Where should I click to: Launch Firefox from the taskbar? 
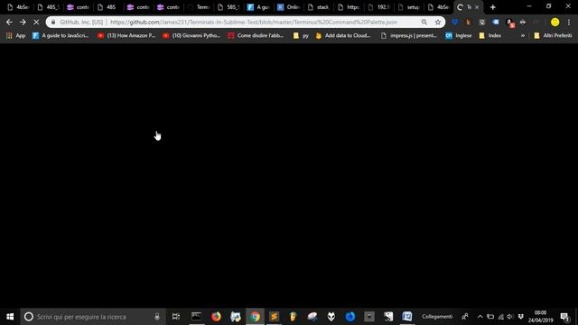tap(216, 317)
